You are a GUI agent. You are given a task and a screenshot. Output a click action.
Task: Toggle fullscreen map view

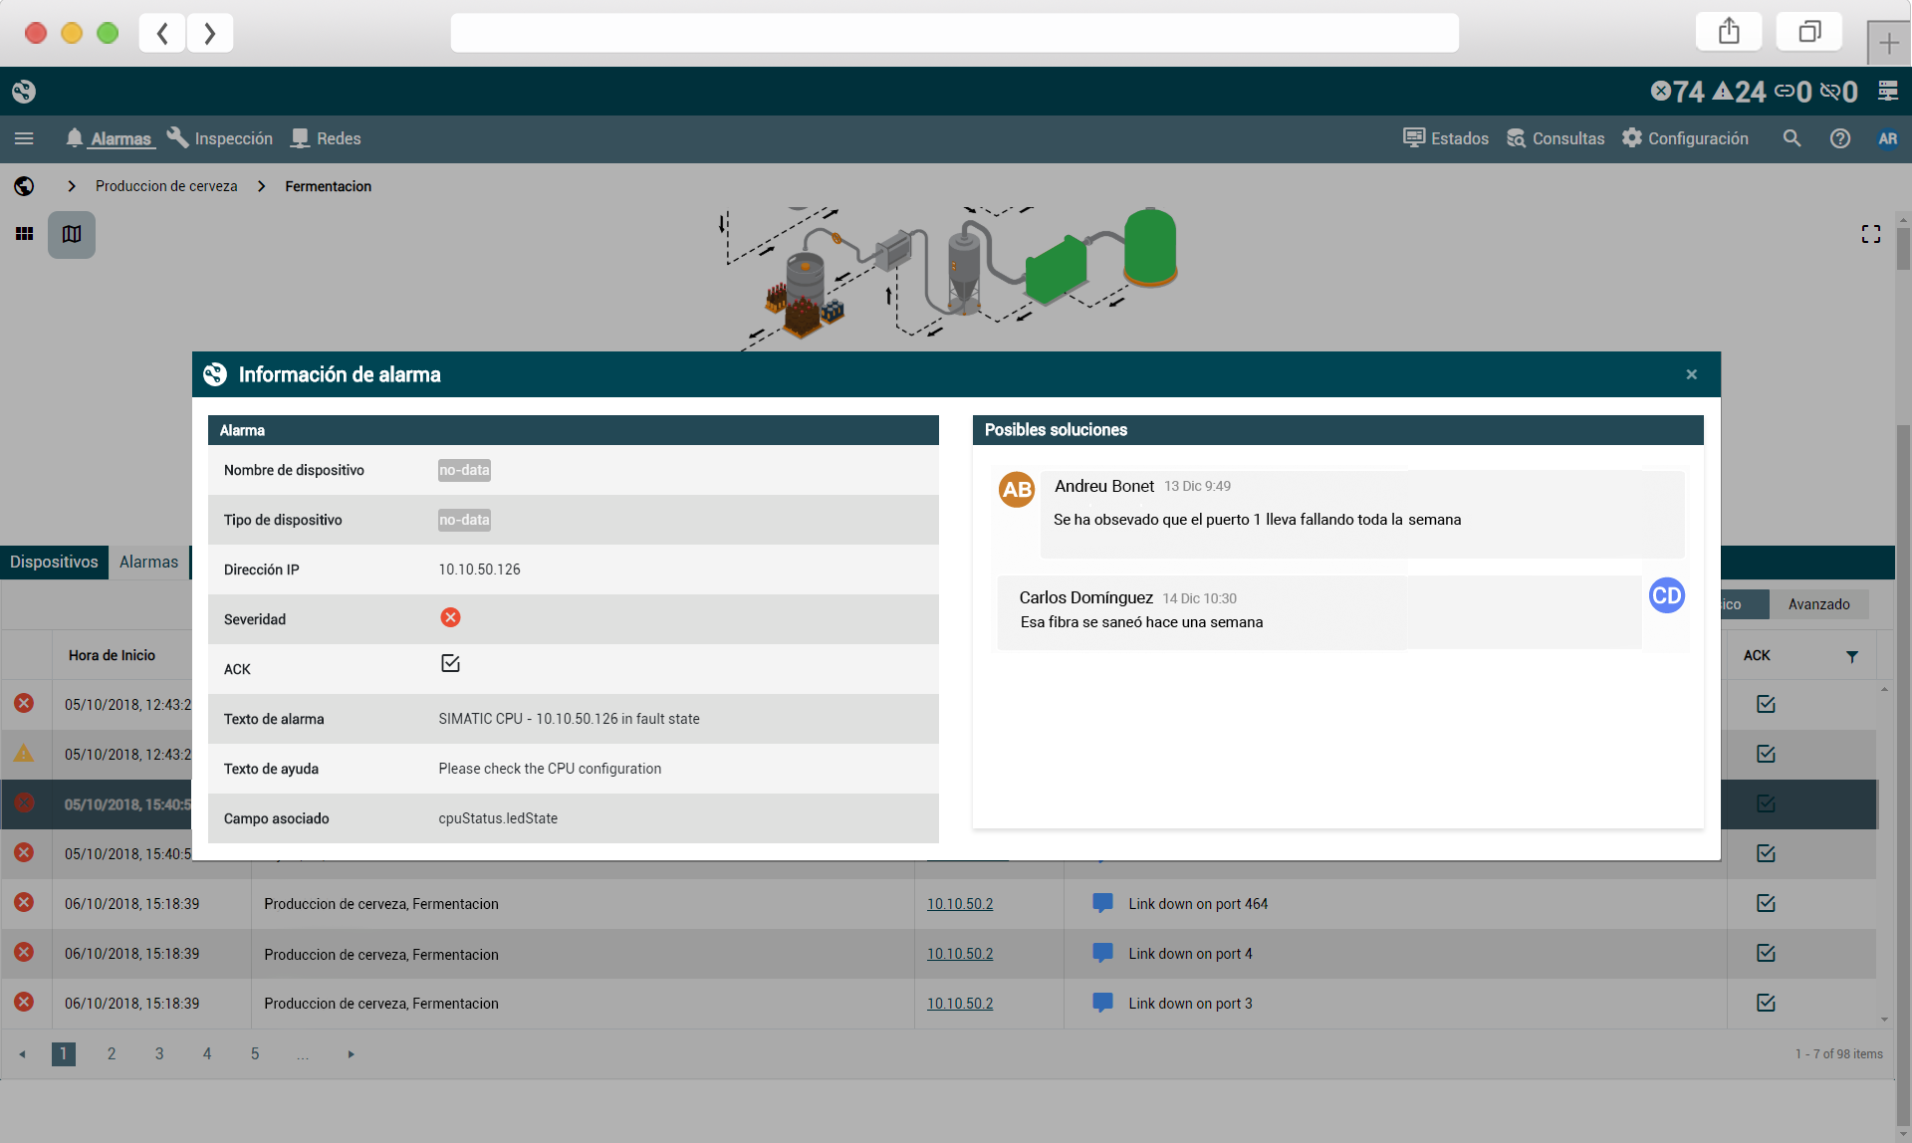pyautogui.click(x=1871, y=234)
